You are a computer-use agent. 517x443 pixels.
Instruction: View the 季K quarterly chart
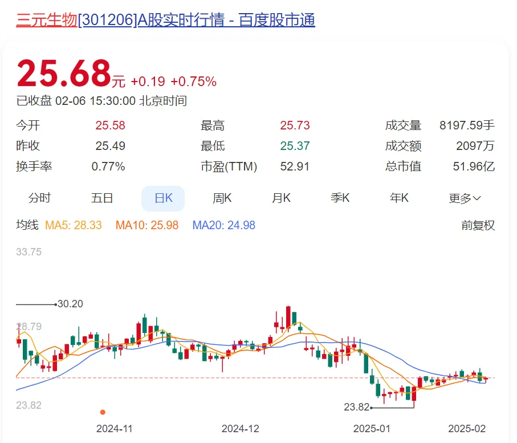tap(340, 198)
